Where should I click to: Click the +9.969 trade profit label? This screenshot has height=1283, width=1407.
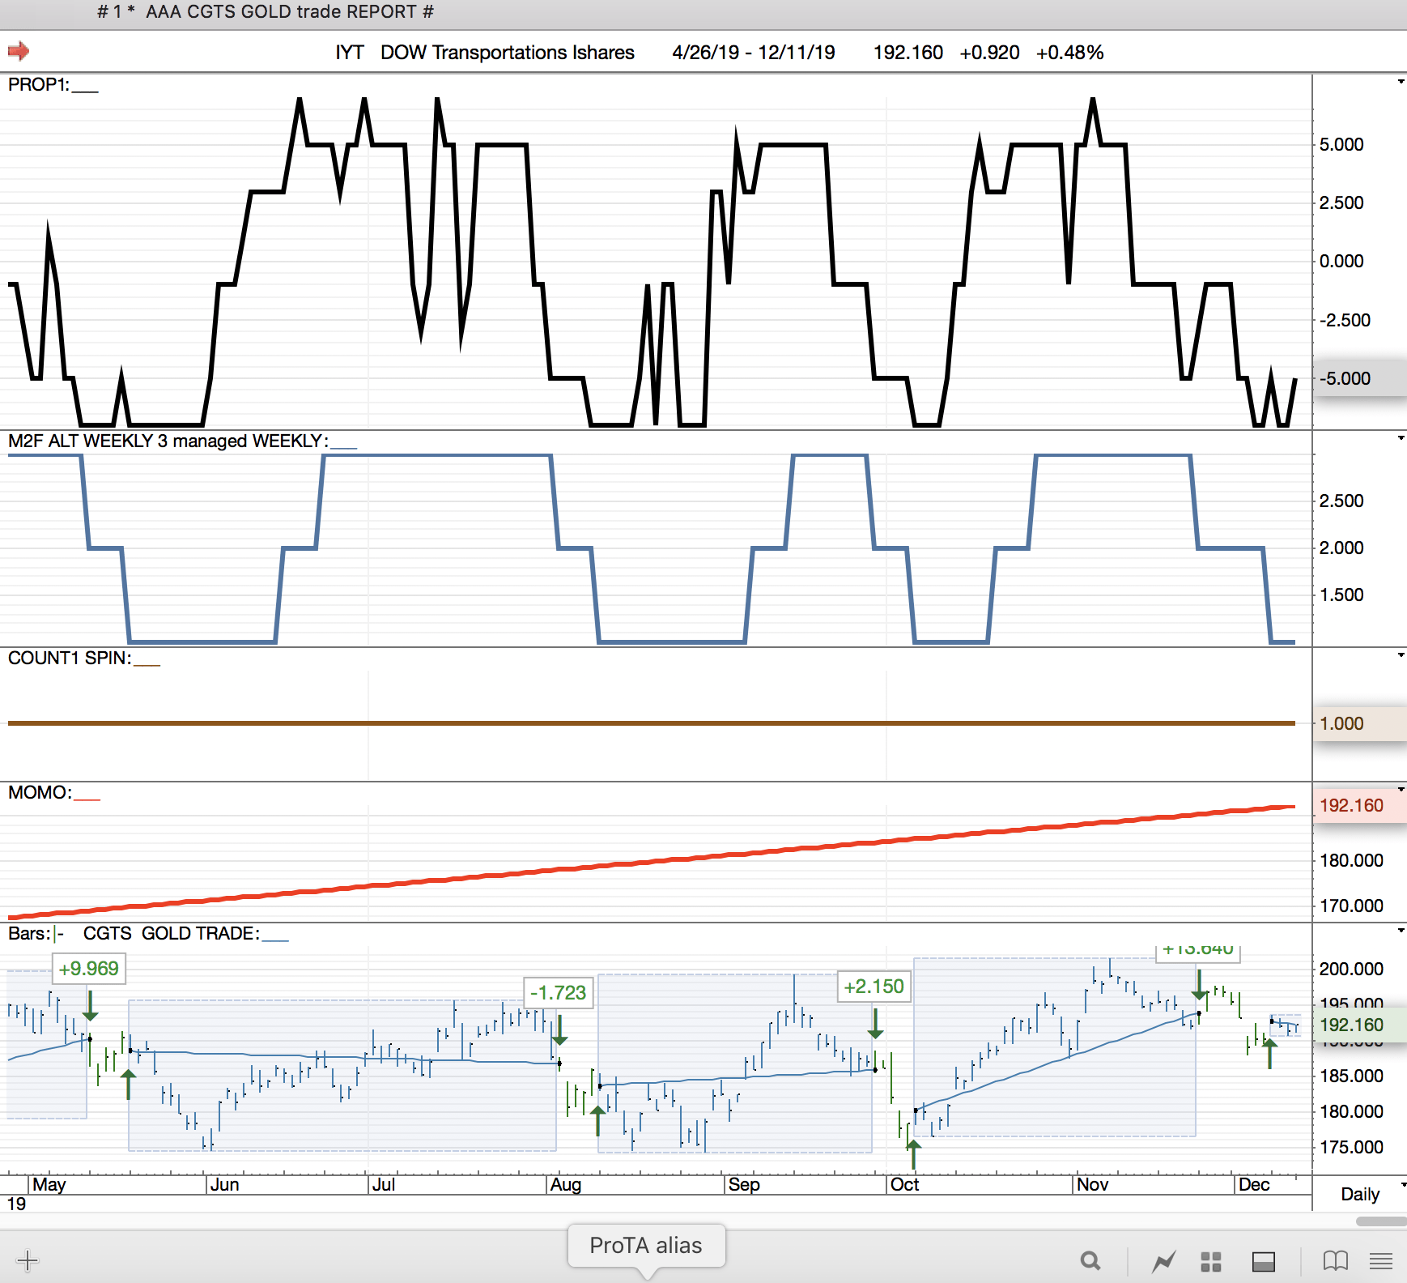point(89,969)
